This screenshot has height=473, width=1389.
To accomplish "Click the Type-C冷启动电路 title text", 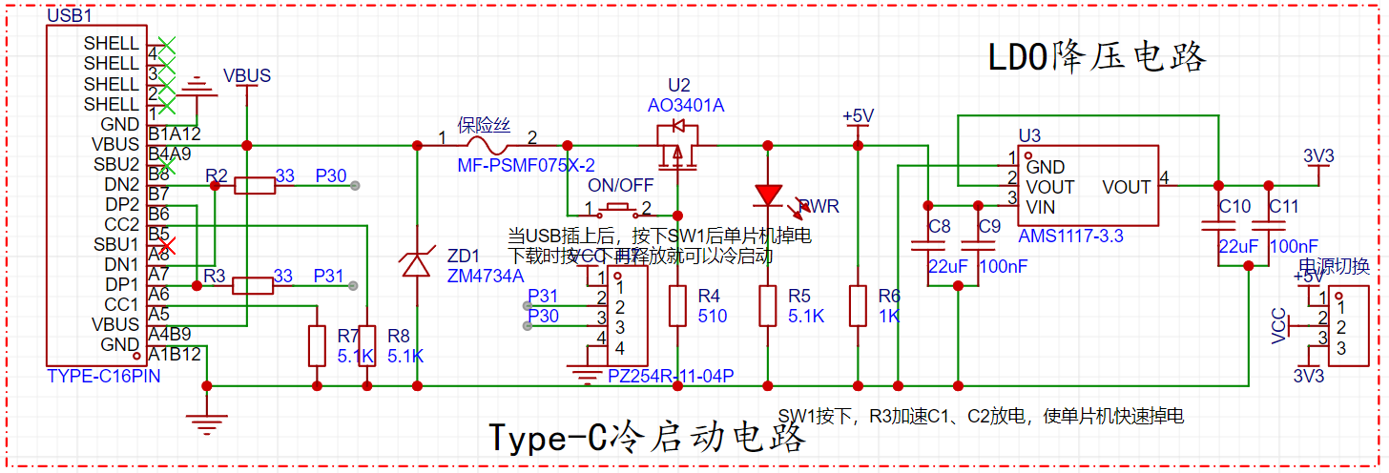I will point(648,437).
